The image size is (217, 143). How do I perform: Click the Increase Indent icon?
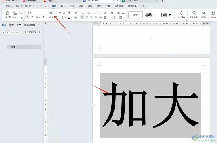(x=100, y=13)
